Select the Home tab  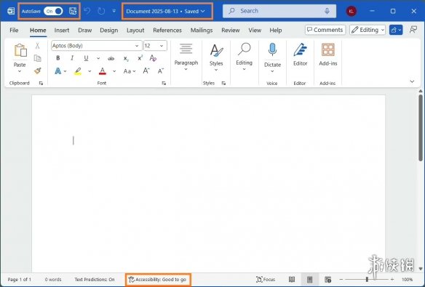(38, 31)
